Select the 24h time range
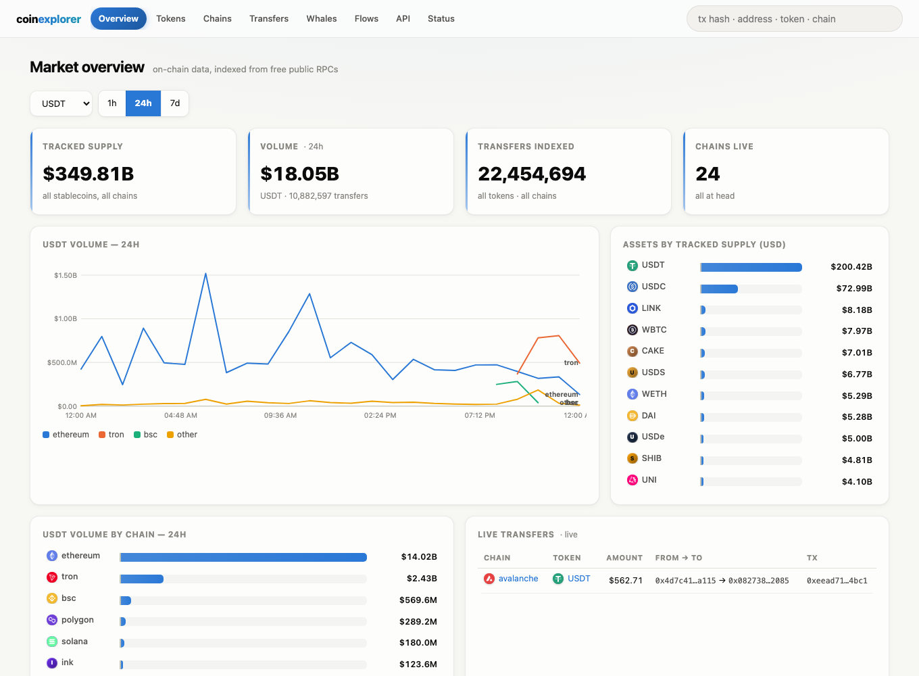 (x=143, y=103)
